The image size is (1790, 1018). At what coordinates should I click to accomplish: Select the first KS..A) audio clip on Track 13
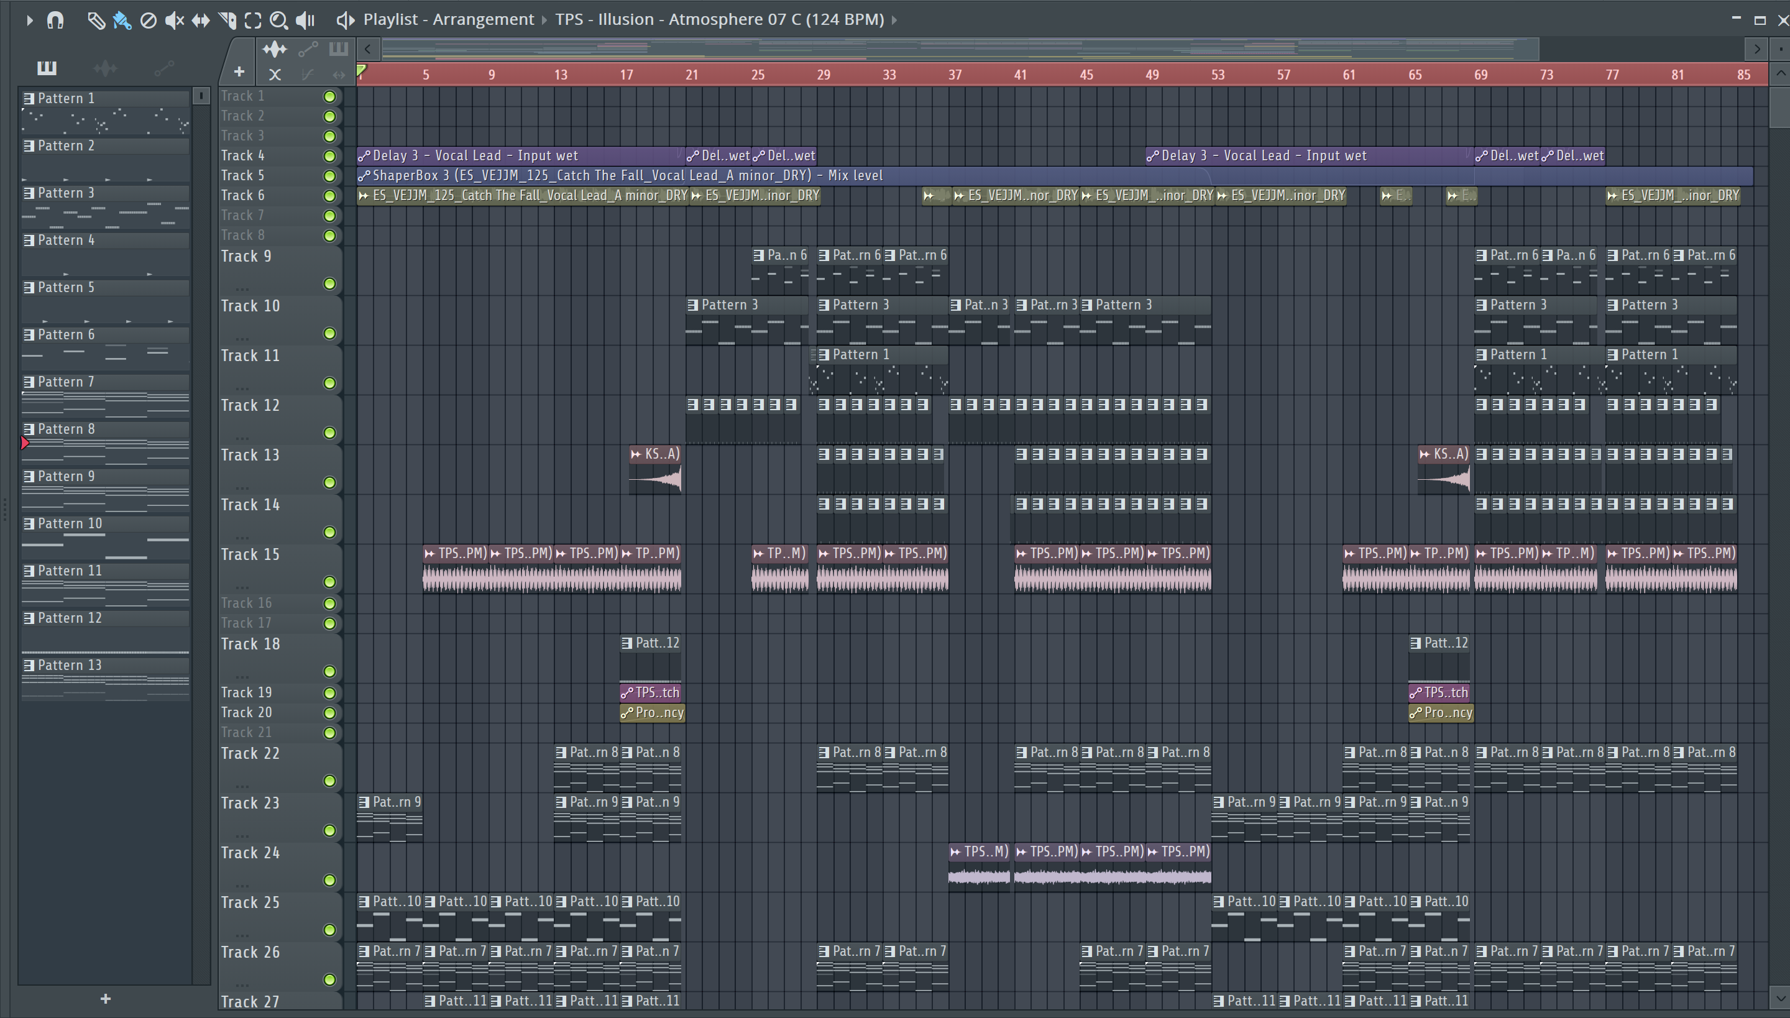[x=655, y=470]
